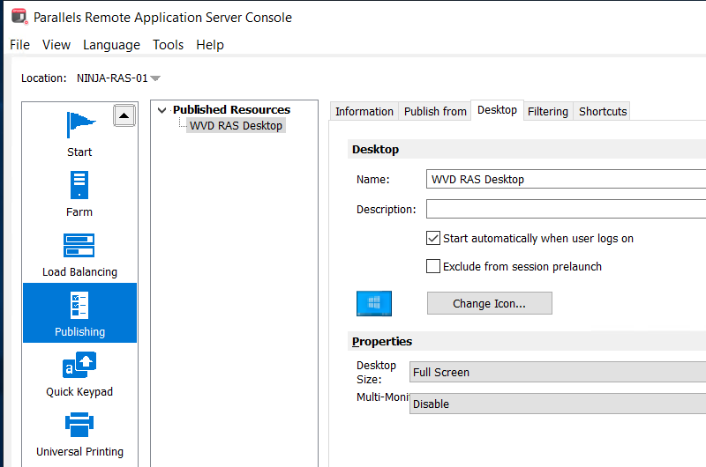Click the Change Icon button
The height and width of the screenshot is (467, 706).
(x=489, y=304)
